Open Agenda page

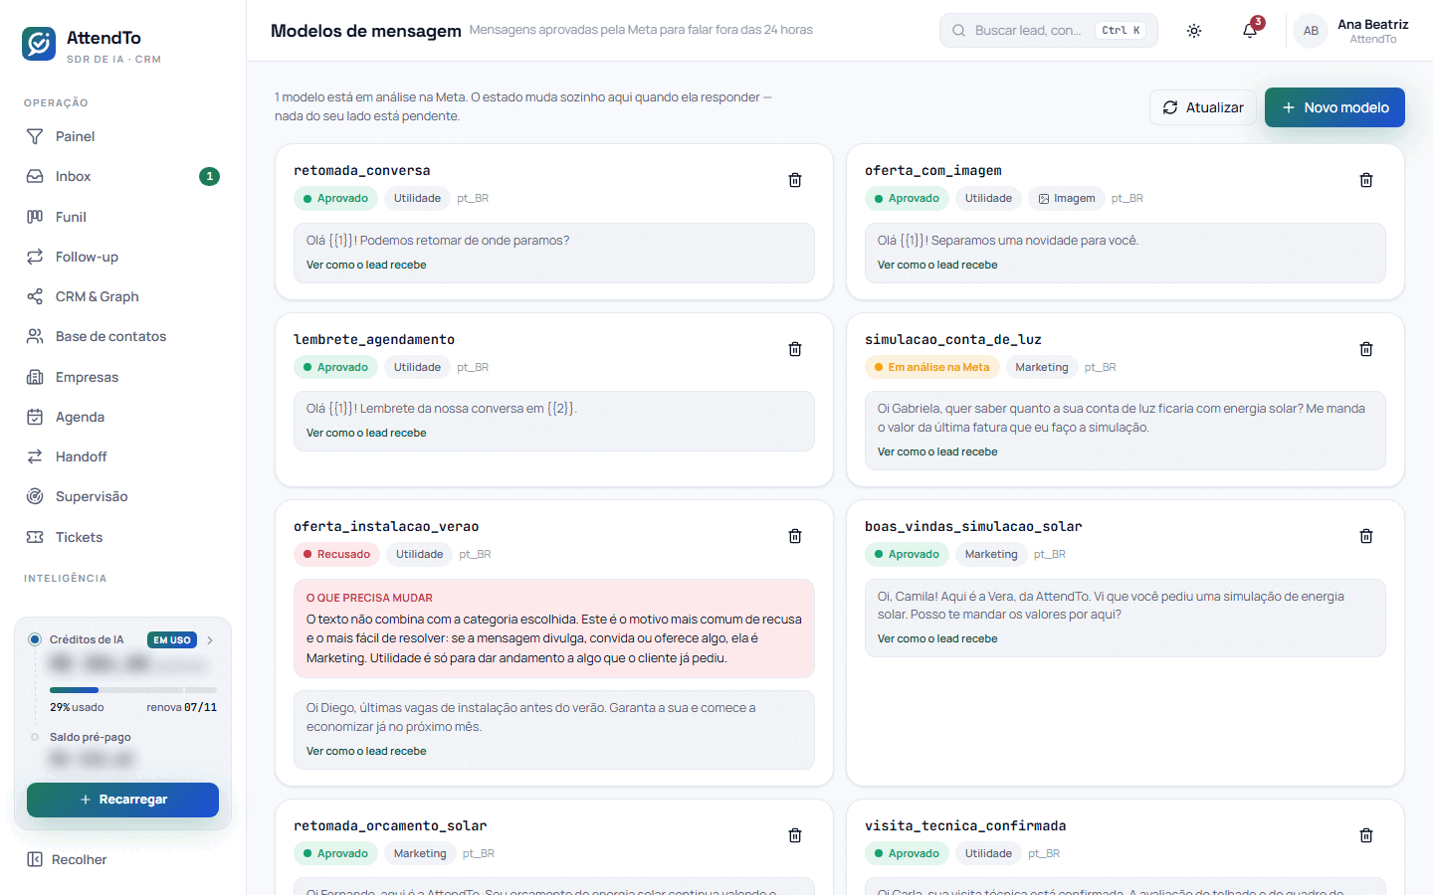coord(123,417)
